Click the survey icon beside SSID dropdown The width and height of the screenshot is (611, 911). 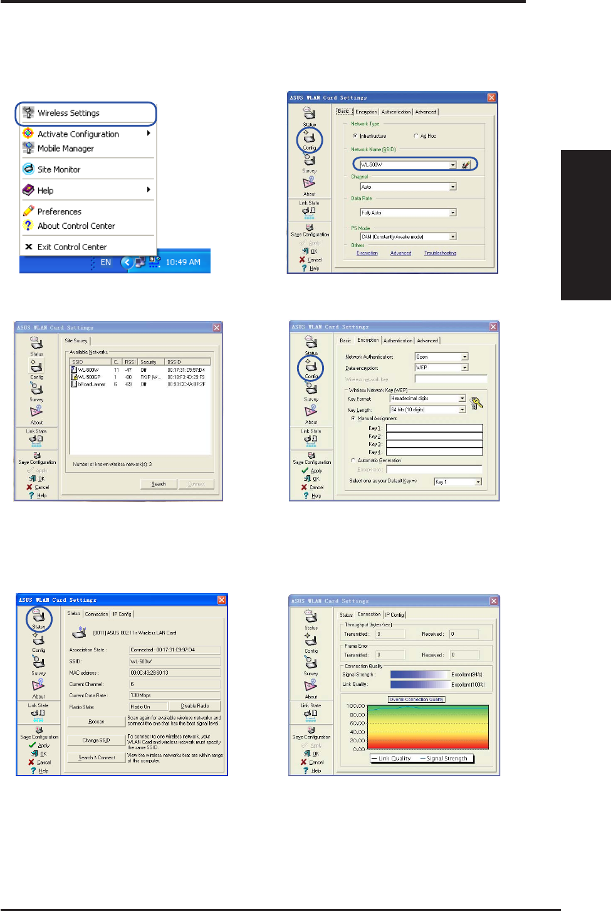[466, 165]
